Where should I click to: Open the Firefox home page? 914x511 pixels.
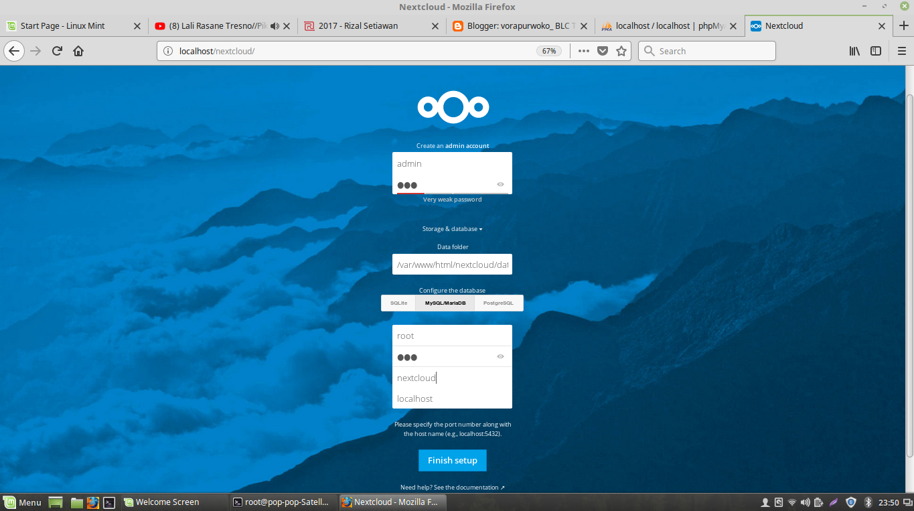[78, 51]
